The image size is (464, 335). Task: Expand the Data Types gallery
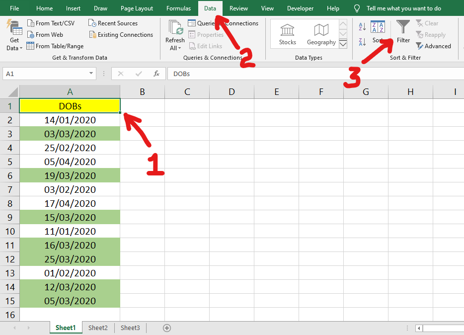point(343,44)
